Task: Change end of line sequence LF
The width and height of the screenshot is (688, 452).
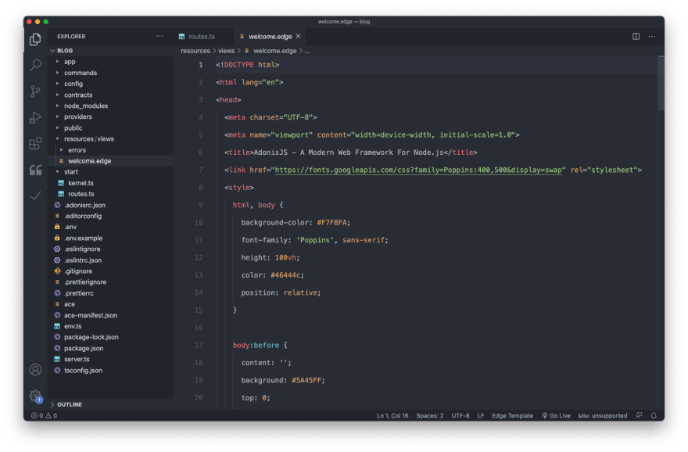Action: coord(481,415)
